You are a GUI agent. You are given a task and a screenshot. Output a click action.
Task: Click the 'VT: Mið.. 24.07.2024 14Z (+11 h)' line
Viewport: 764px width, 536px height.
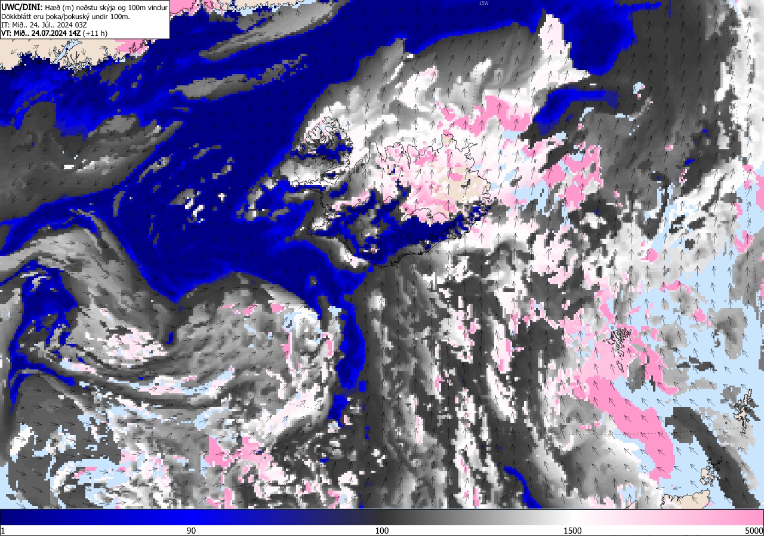click(x=54, y=33)
